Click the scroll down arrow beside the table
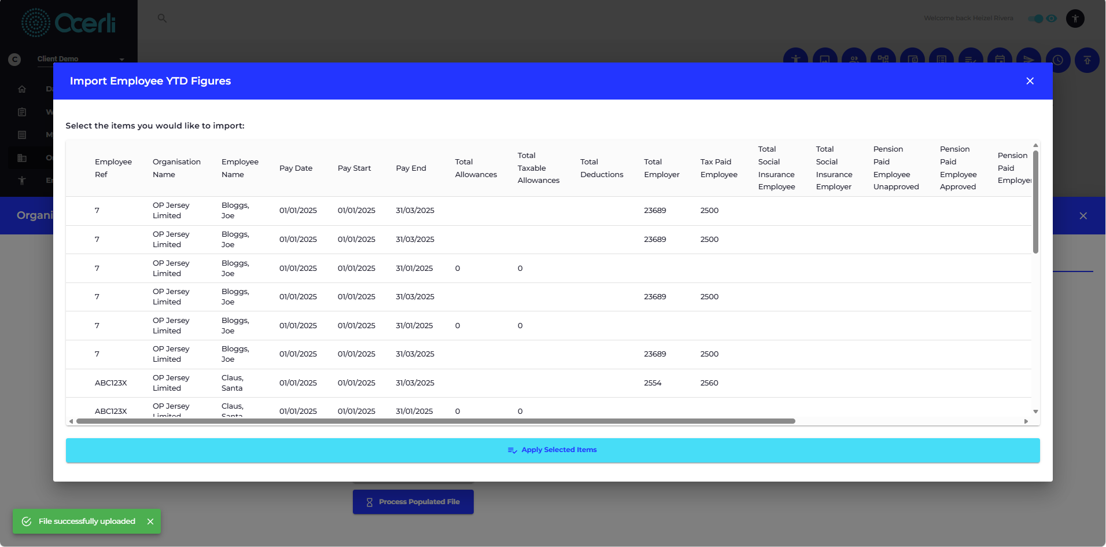 point(1035,412)
